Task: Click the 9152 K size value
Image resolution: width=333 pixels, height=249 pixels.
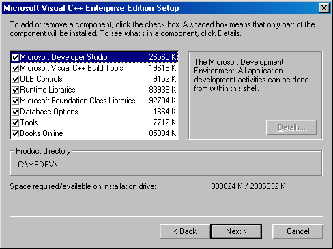Action: 164,79
